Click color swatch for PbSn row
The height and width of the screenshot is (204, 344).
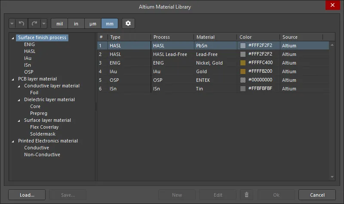pyautogui.click(x=243, y=46)
